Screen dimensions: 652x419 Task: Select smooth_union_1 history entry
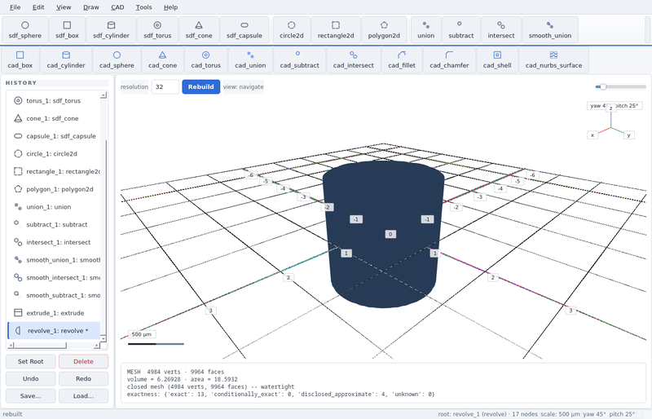(54, 260)
